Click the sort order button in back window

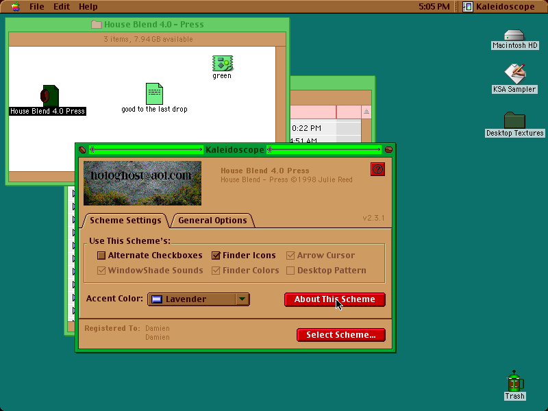366,112
